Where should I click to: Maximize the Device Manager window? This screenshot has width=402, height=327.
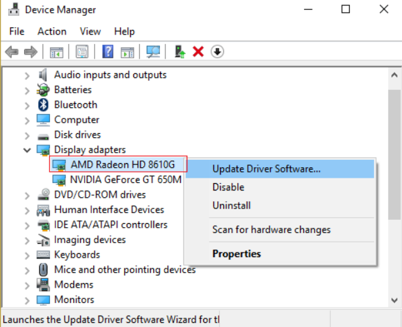click(345, 9)
